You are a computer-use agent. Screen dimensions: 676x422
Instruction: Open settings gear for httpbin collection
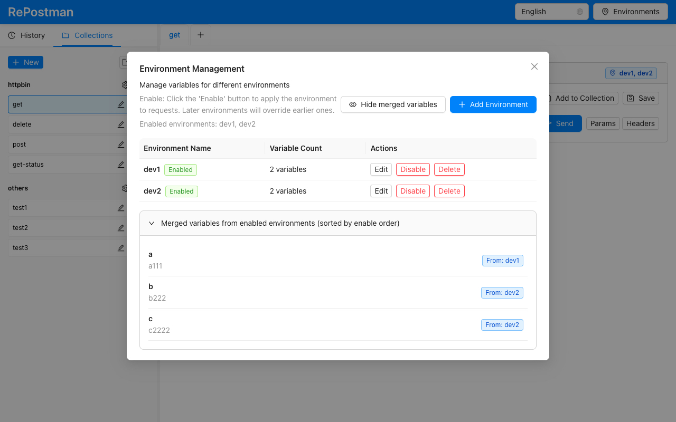[125, 85]
